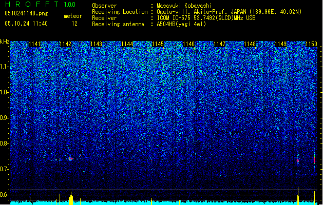Click the 1146 time marker
323x205 pixels.
point(188,44)
